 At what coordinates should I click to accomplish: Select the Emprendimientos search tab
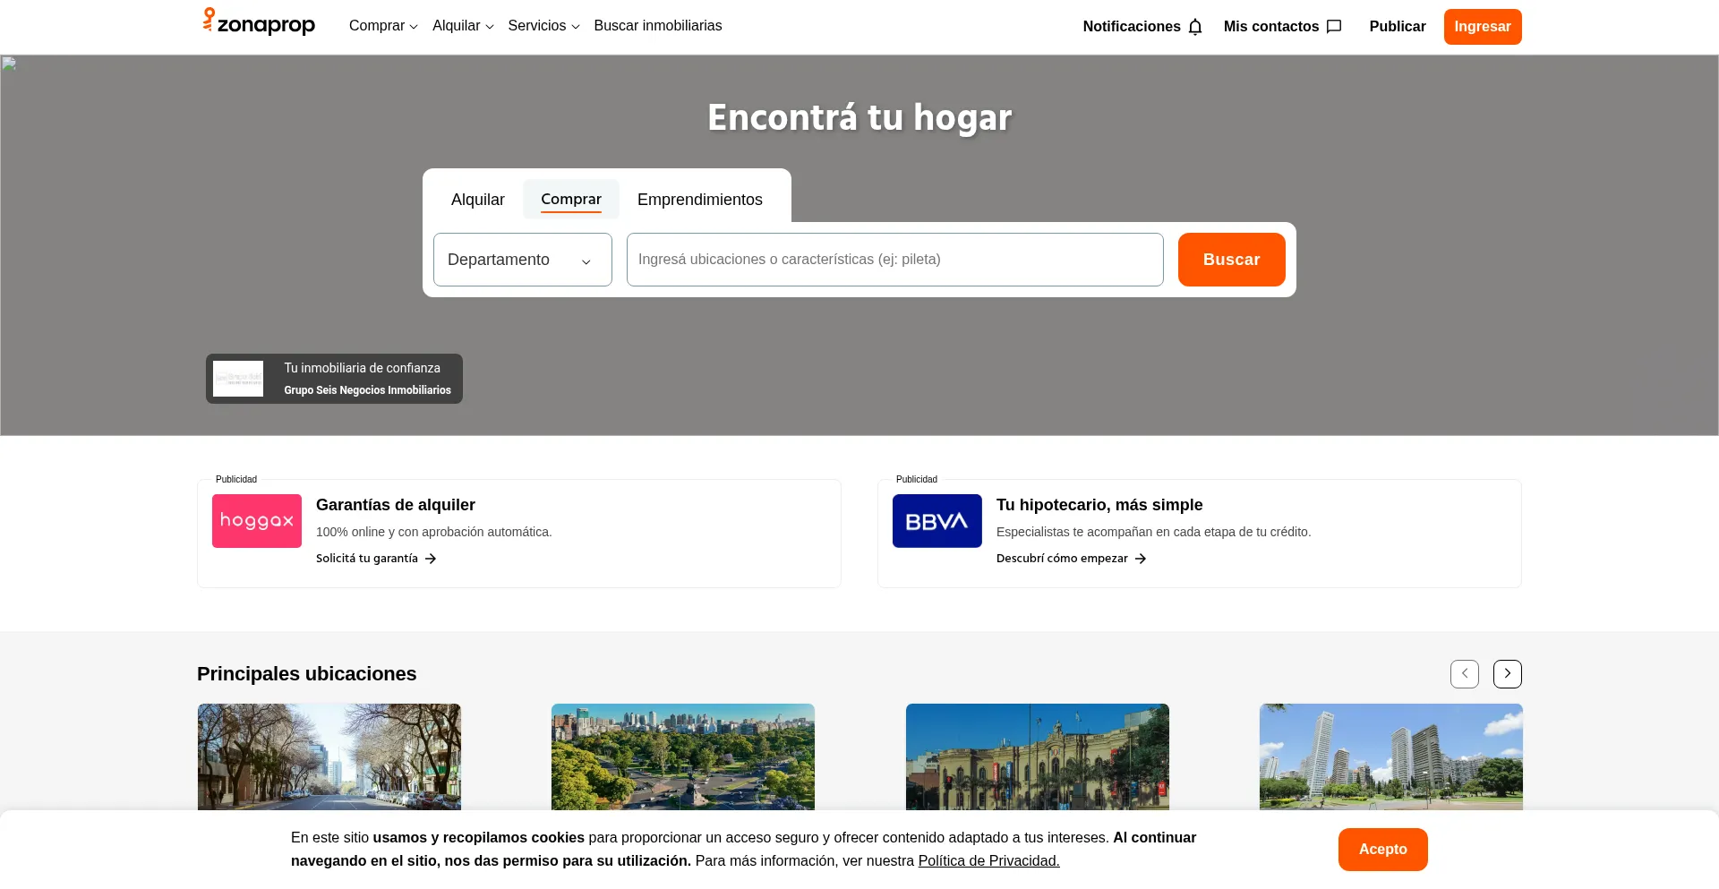click(x=700, y=200)
